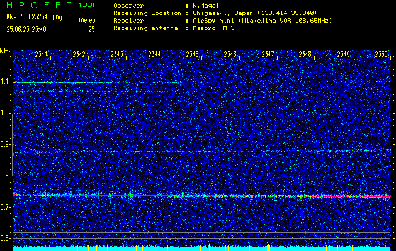396x251 pixels.
Task: Click the meteor counter label
Action: coord(88,20)
